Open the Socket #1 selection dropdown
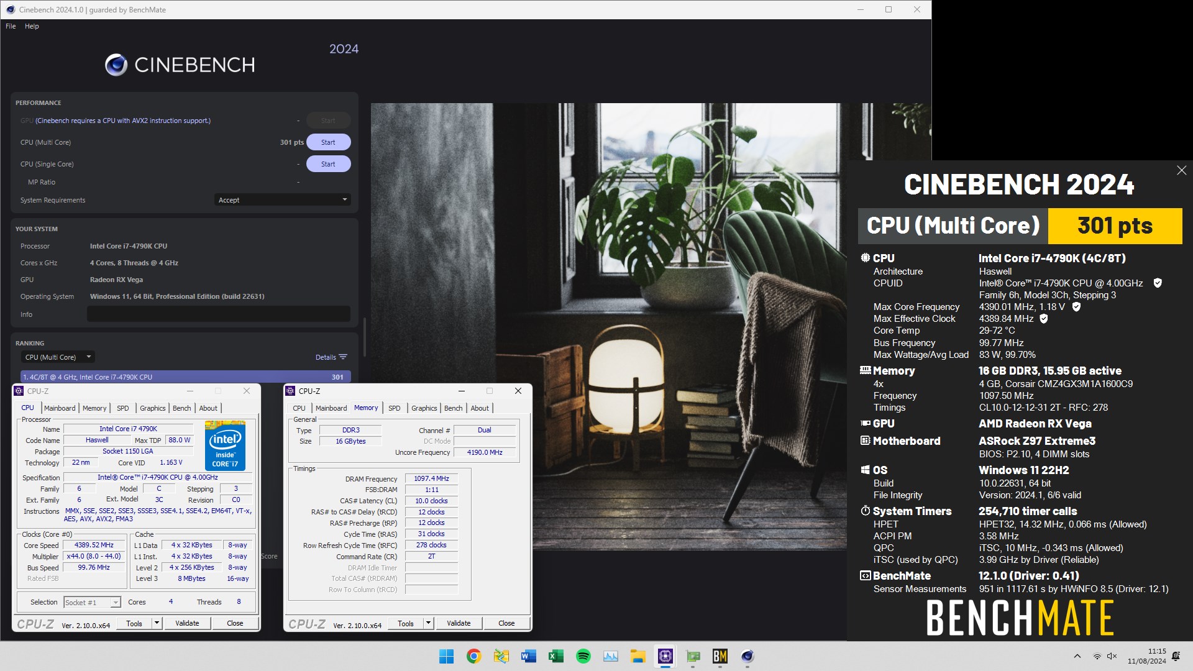This screenshot has height=671, width=1193. pyautogui.click(x=92, y=603)
